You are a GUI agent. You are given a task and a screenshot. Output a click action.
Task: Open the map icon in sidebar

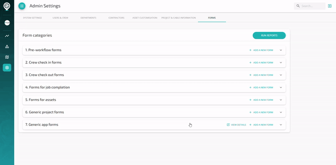7,57
